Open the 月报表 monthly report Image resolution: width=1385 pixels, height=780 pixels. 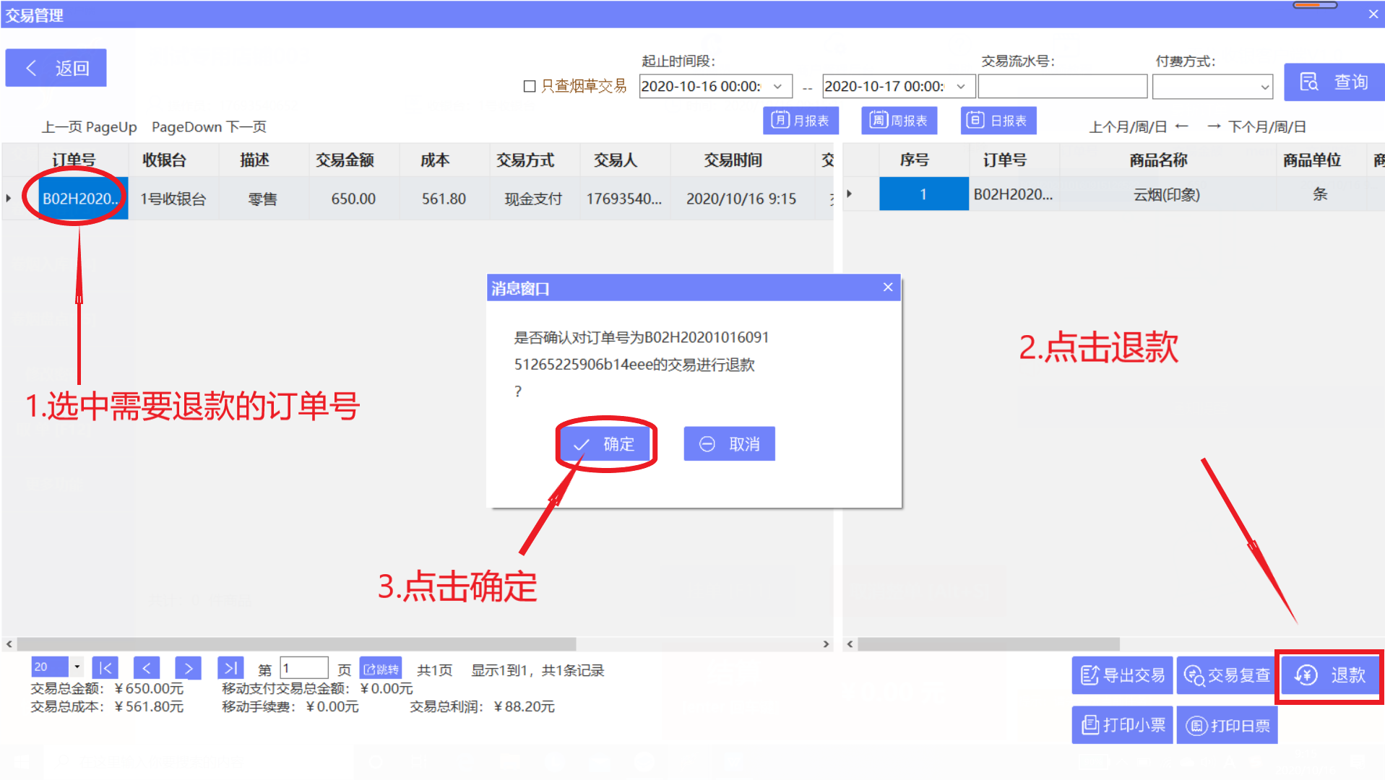click(x=801, y=121)
